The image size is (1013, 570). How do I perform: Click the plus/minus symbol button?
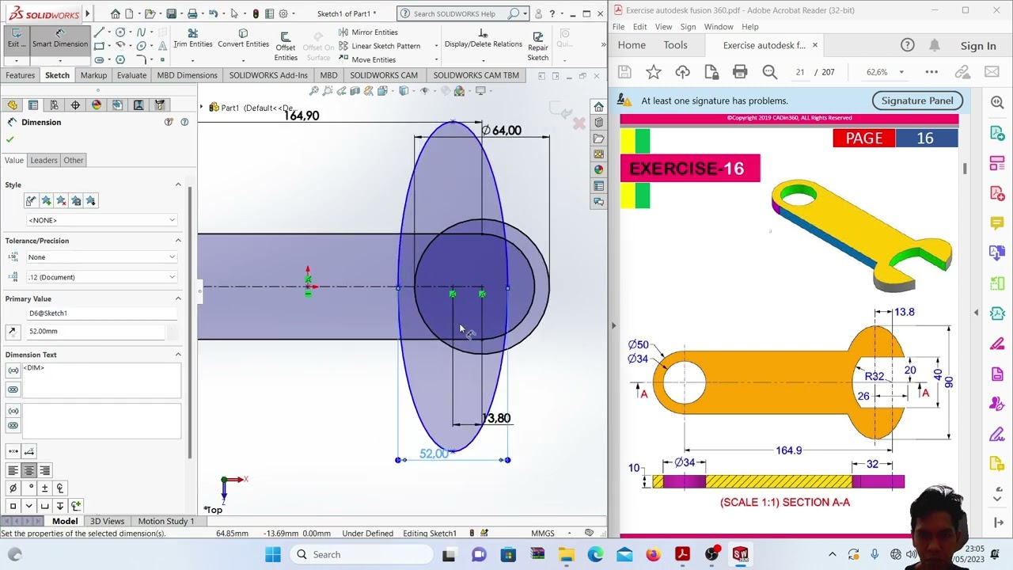(x=44, y=488)
